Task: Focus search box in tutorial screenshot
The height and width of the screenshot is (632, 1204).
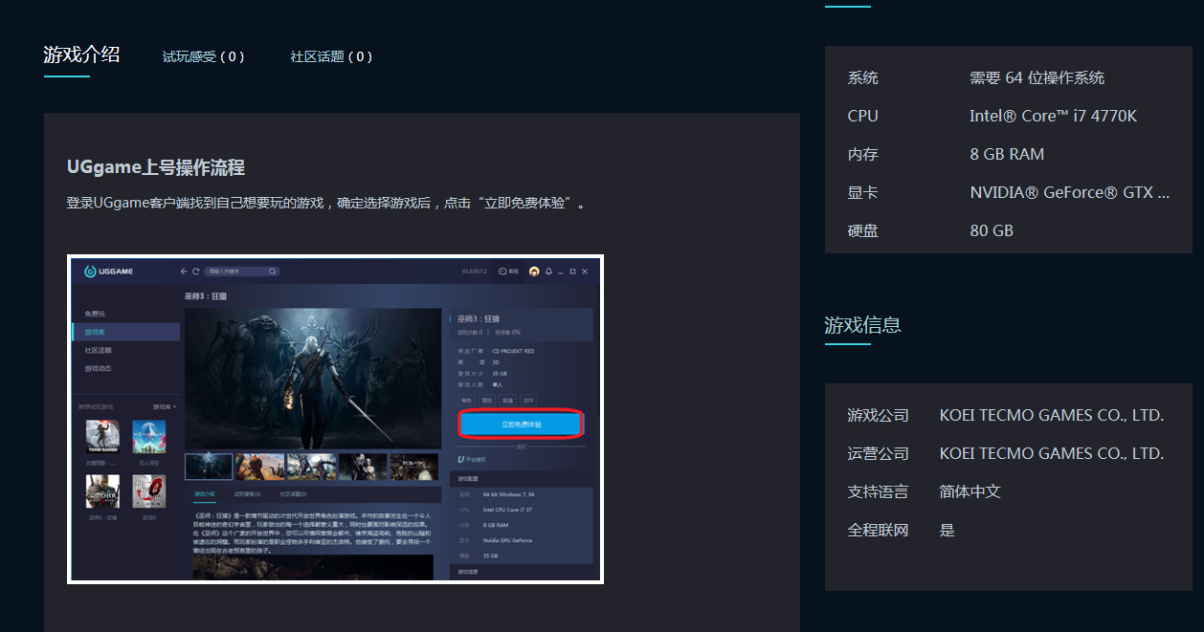Action: 242,272
